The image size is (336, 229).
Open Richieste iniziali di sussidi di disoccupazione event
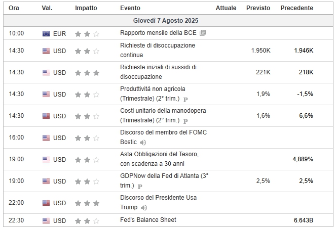click(x=158, y=72)
